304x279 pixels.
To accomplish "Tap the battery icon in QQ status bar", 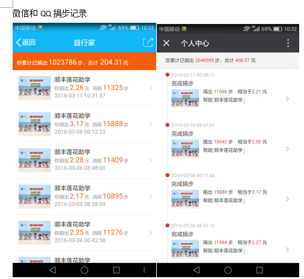I will click(135, 28).
